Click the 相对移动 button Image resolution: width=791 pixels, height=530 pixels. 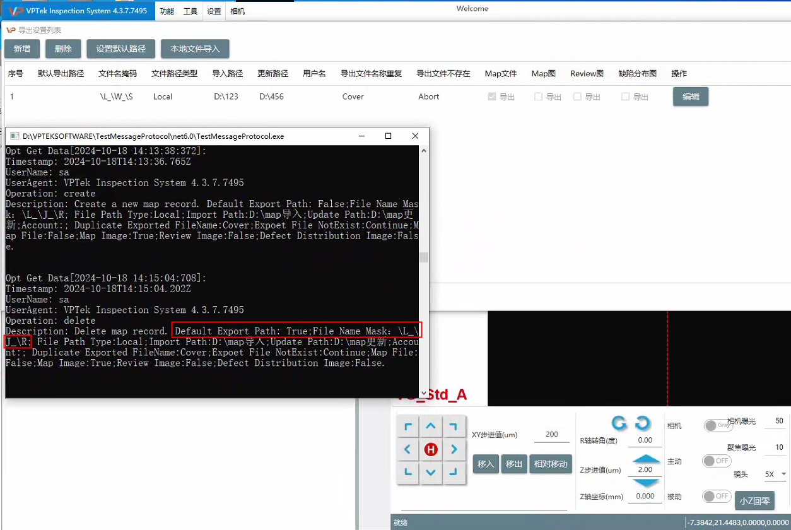coord(551,464)
